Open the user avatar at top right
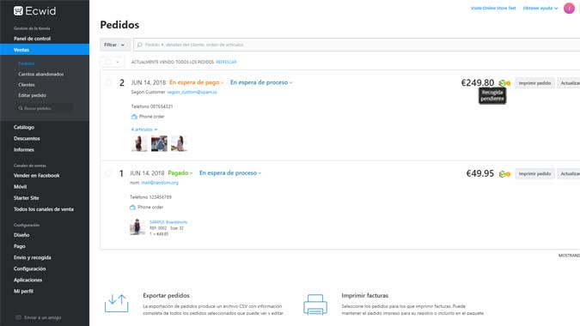 (x=569, y=8)
